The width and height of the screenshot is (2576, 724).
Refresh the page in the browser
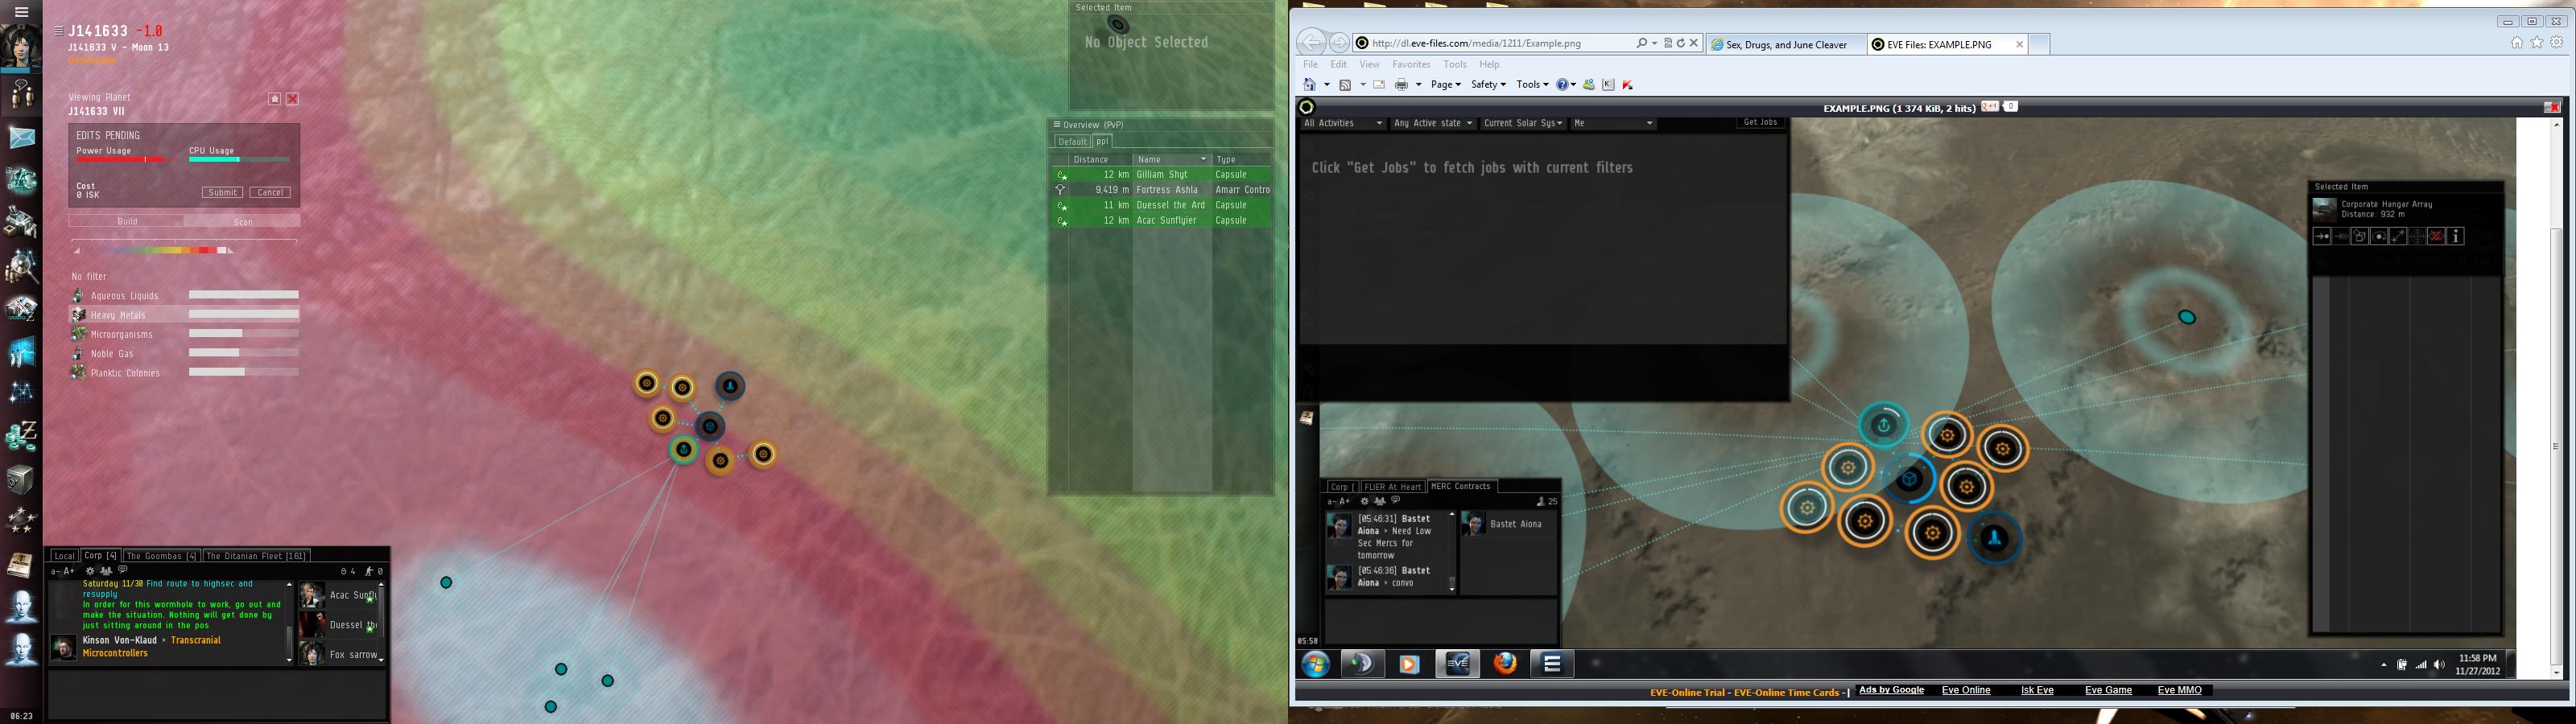1680,44
